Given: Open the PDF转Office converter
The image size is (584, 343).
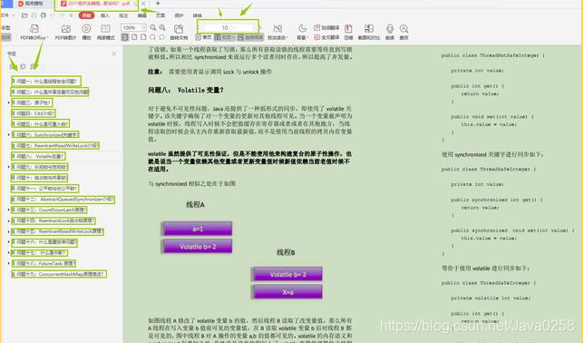Looking at the screenshot, I should click(x=34, y=32).
